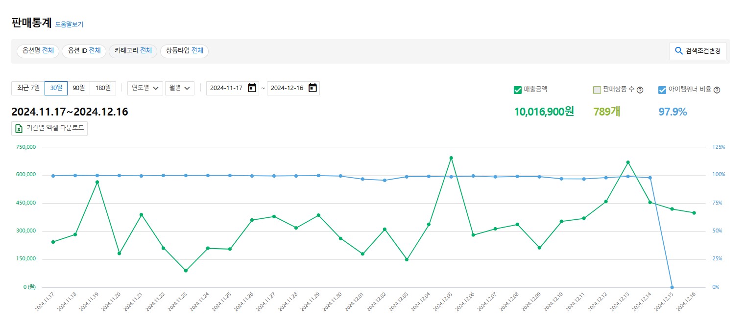
Task: Click the Excel file download icon
Action: [19, 129]
